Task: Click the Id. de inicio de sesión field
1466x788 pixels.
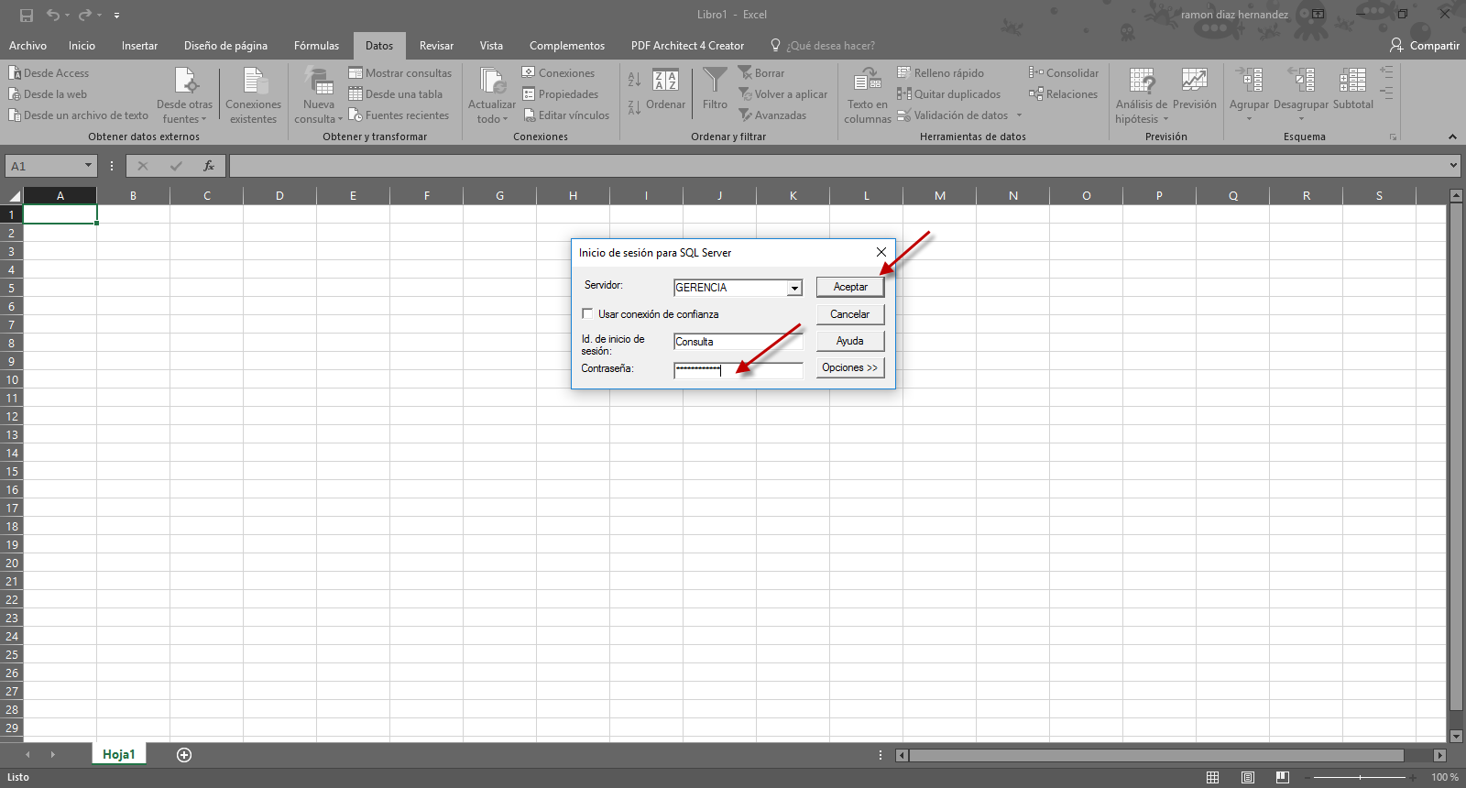Action: 738,342
